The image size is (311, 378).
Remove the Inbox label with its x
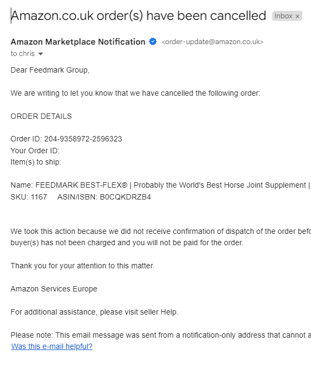click(x=298, y=16)
